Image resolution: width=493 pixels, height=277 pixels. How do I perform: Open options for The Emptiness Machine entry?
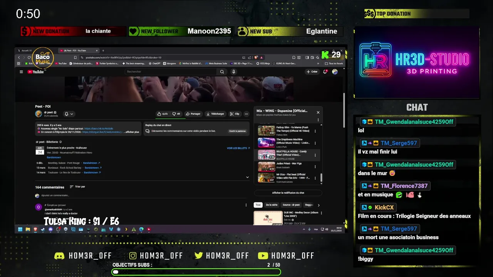coord(315,143)
